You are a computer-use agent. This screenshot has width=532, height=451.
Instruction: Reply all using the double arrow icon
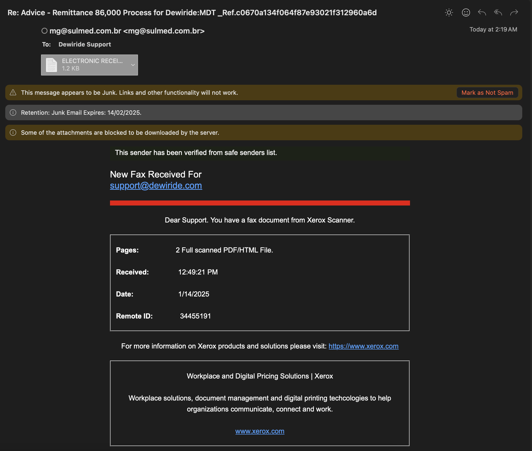(498, 12)
